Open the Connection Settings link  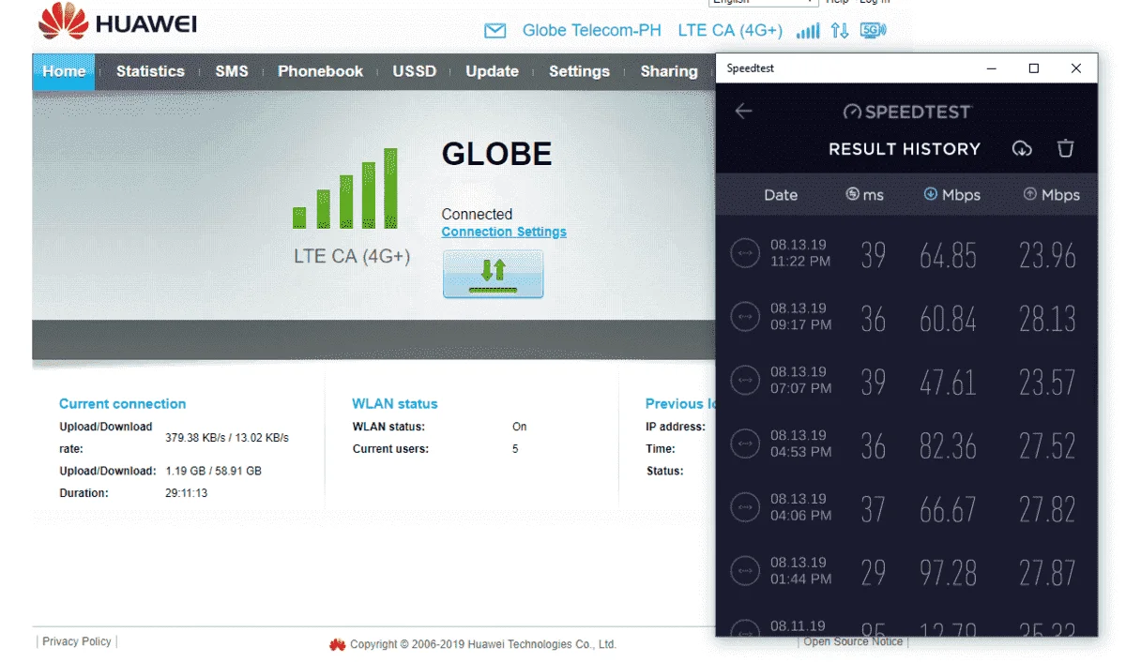[504, 232]
